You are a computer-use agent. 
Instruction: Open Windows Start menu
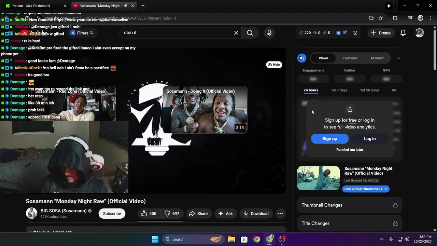[155, 239]
